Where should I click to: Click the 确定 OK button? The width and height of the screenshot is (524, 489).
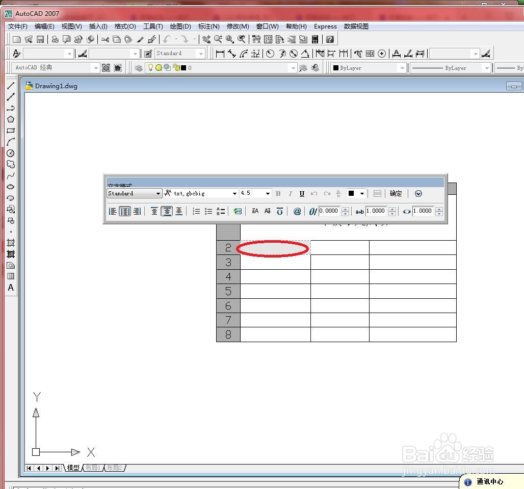[396, 194]
